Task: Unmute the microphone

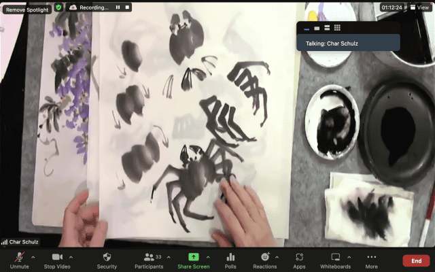Action: pos(20,260)
